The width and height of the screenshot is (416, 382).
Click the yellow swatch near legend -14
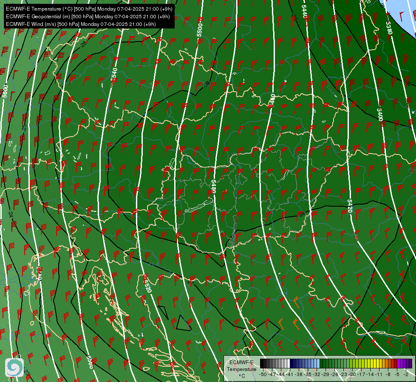tap(372, 363)
